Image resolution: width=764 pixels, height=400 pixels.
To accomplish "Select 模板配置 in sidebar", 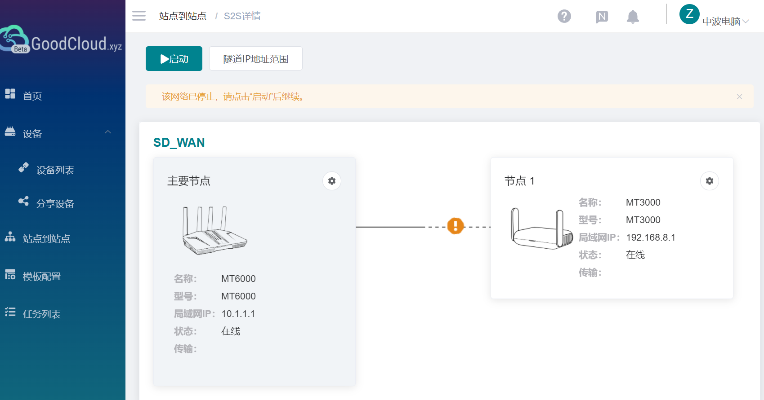I will pos(42,277).
